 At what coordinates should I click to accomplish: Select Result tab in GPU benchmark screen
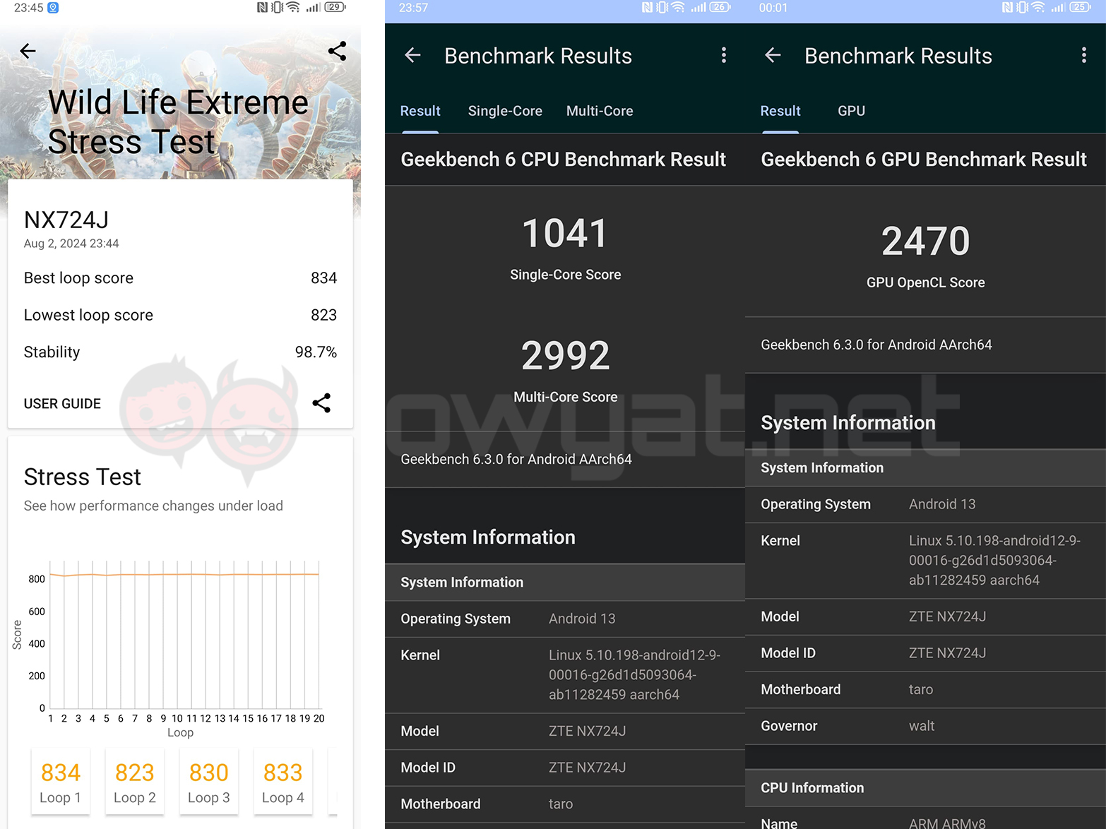tap(780, 111)
